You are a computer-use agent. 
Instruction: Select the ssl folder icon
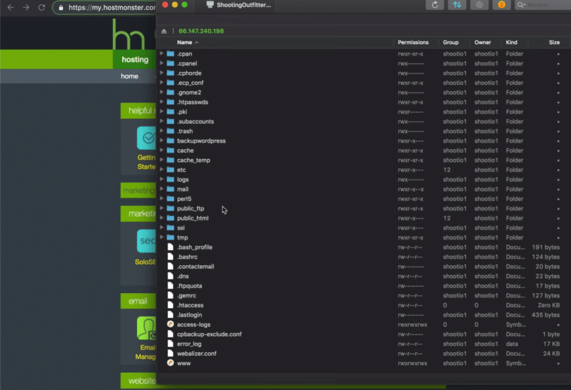(x=171, y=227)
